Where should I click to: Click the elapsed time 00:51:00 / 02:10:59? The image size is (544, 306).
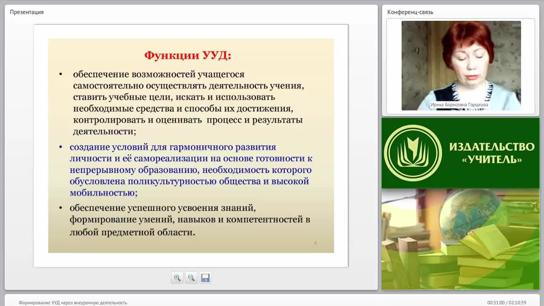coord(507,303)
